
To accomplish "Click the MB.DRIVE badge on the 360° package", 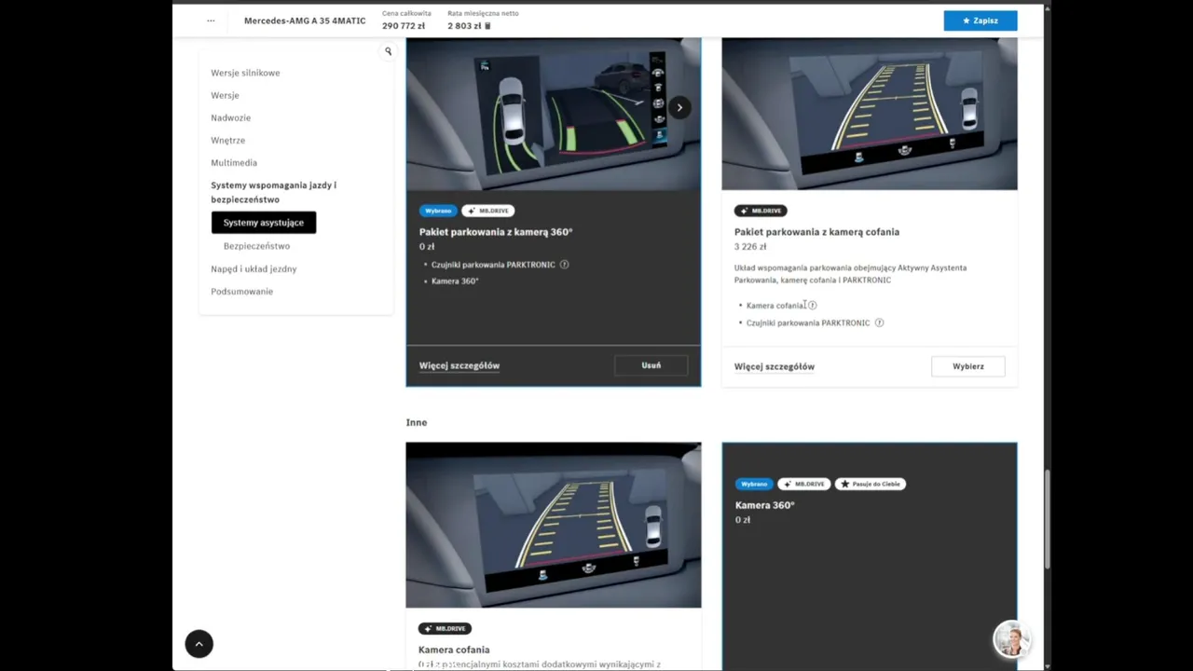I will point(488,211).
